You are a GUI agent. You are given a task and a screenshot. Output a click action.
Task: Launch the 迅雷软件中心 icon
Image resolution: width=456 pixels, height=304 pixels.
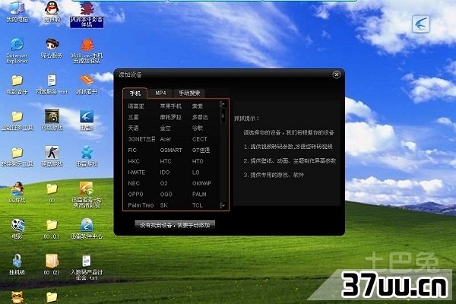click(x=87, y=229)
